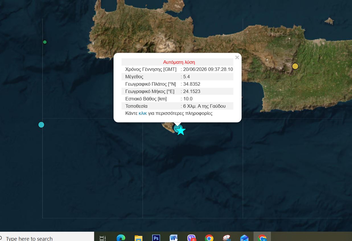352x241 pixels.
Task: Open the Snipping Tool from the taskbar
Action: tap(227, 238)
